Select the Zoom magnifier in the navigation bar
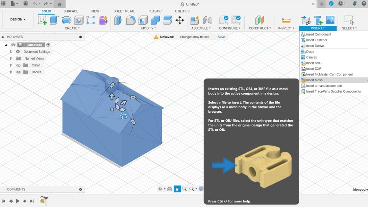 (184, 189)
